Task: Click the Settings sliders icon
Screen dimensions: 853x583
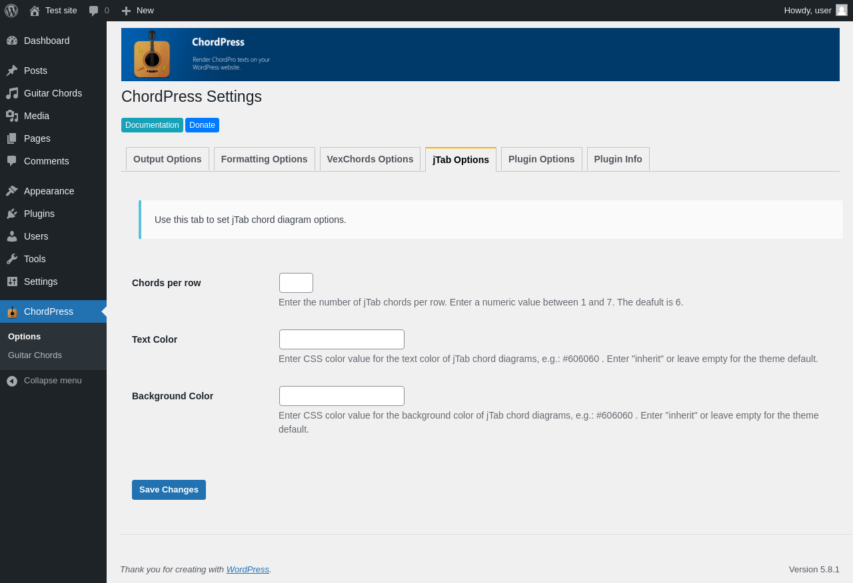Action: click(x=12, y=282)
